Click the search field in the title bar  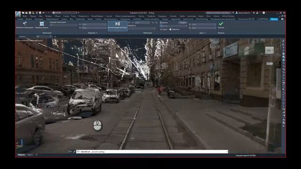click(x=218, y=13)
